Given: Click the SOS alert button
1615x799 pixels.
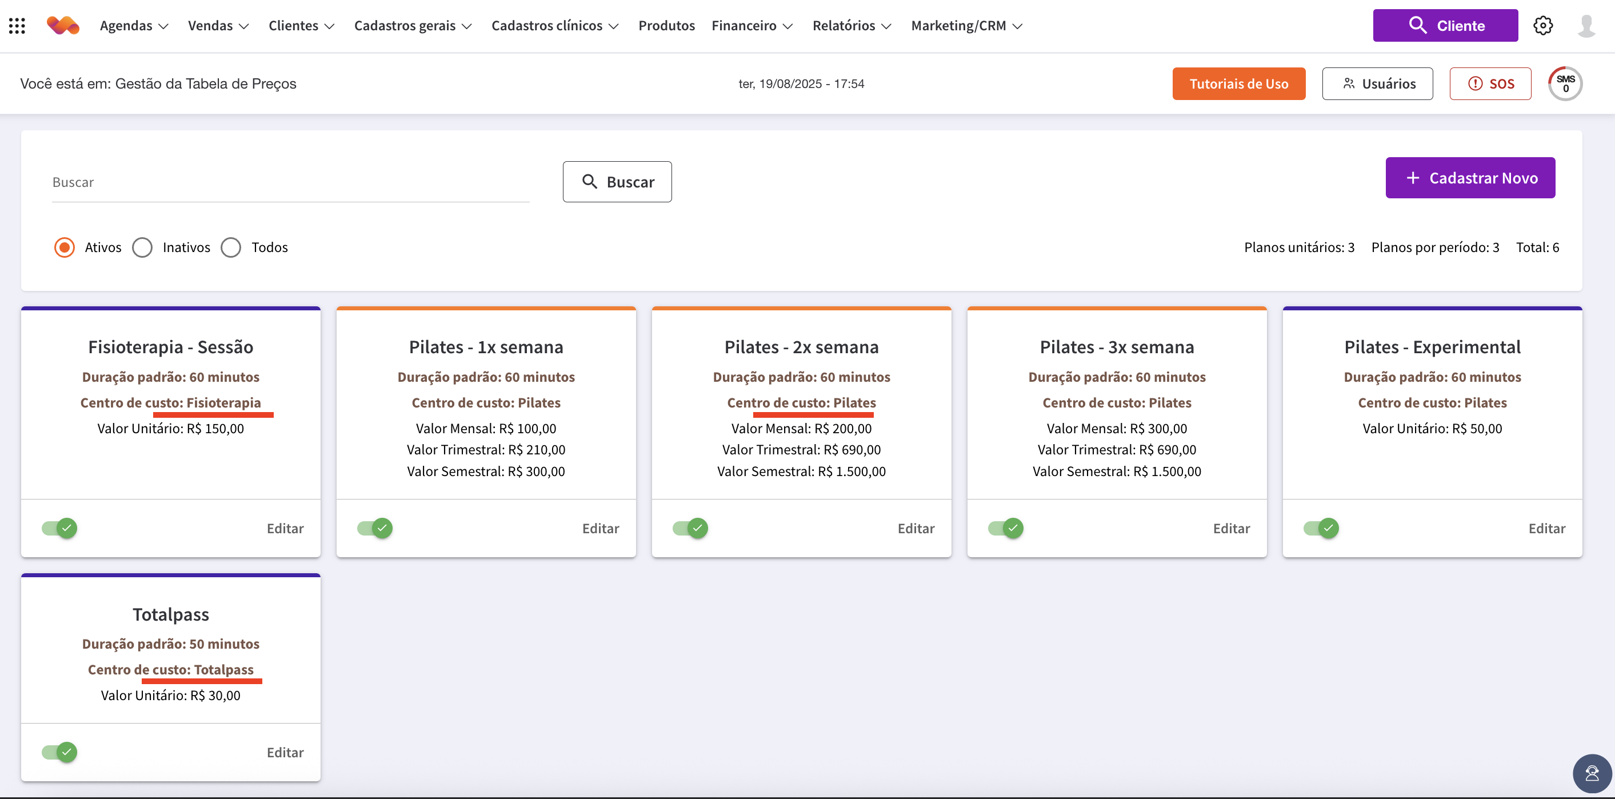Looking at the screenshot, I should 1490,83.
